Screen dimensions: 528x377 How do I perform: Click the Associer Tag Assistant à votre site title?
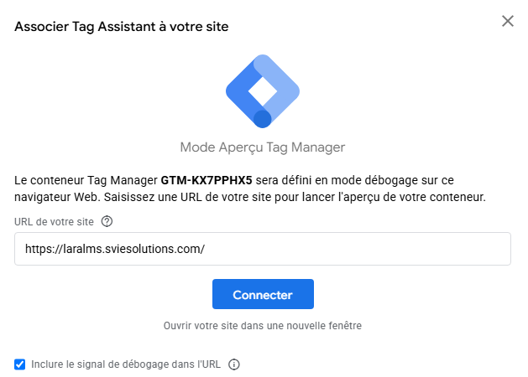coord(122,27)
